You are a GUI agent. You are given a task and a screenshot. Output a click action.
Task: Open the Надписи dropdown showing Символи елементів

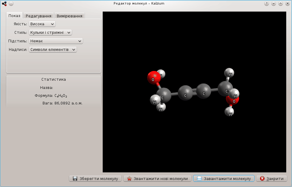coord(53,50)
